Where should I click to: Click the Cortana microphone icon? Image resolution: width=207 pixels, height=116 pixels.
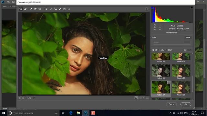coord(56,113)
